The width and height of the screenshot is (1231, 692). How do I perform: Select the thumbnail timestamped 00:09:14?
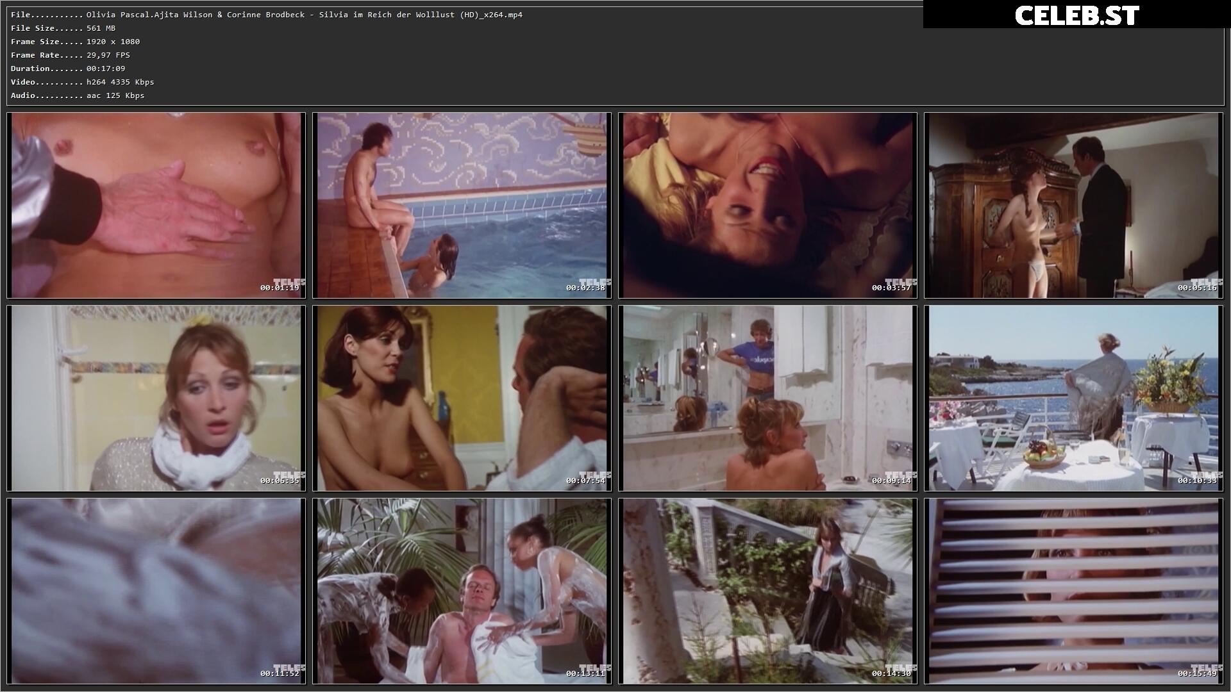(767, 398)
